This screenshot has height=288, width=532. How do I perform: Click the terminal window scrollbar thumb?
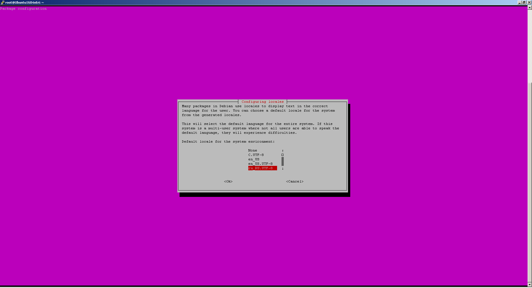point(530,183)
